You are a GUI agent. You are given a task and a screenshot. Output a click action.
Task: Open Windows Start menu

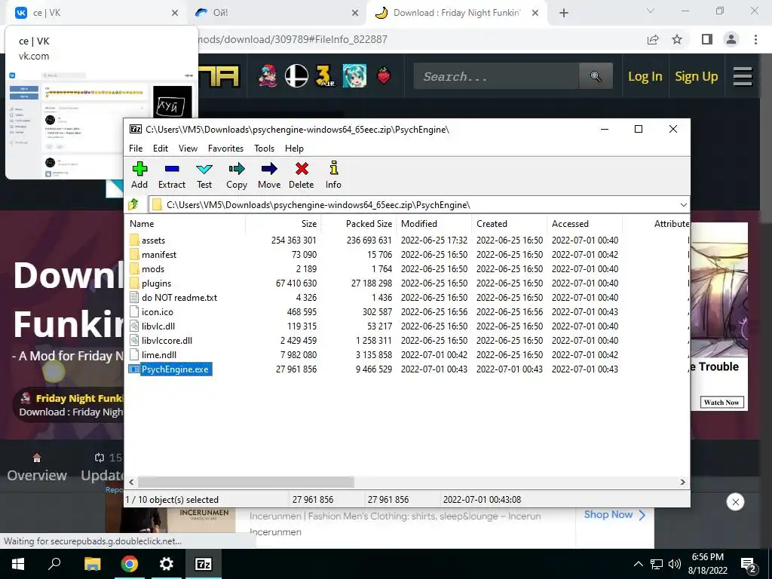[18, 564]
